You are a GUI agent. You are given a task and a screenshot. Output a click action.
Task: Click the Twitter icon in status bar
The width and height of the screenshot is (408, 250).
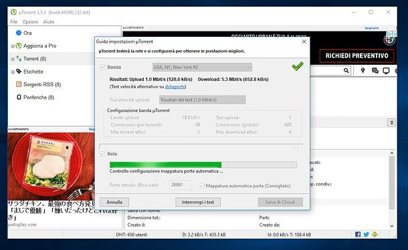pyautogui.click(x=366, y=235)
